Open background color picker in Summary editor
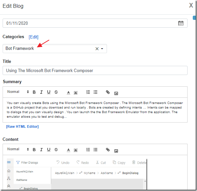197x191 pixels. click(76, 93)
